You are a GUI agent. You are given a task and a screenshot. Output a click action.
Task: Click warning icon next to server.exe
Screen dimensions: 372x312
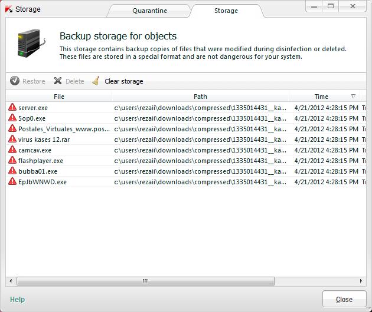click(x=12, y=107)
